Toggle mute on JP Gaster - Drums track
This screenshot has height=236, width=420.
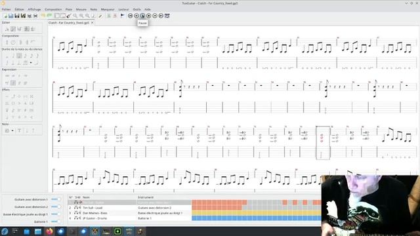(x=79, y=218)
